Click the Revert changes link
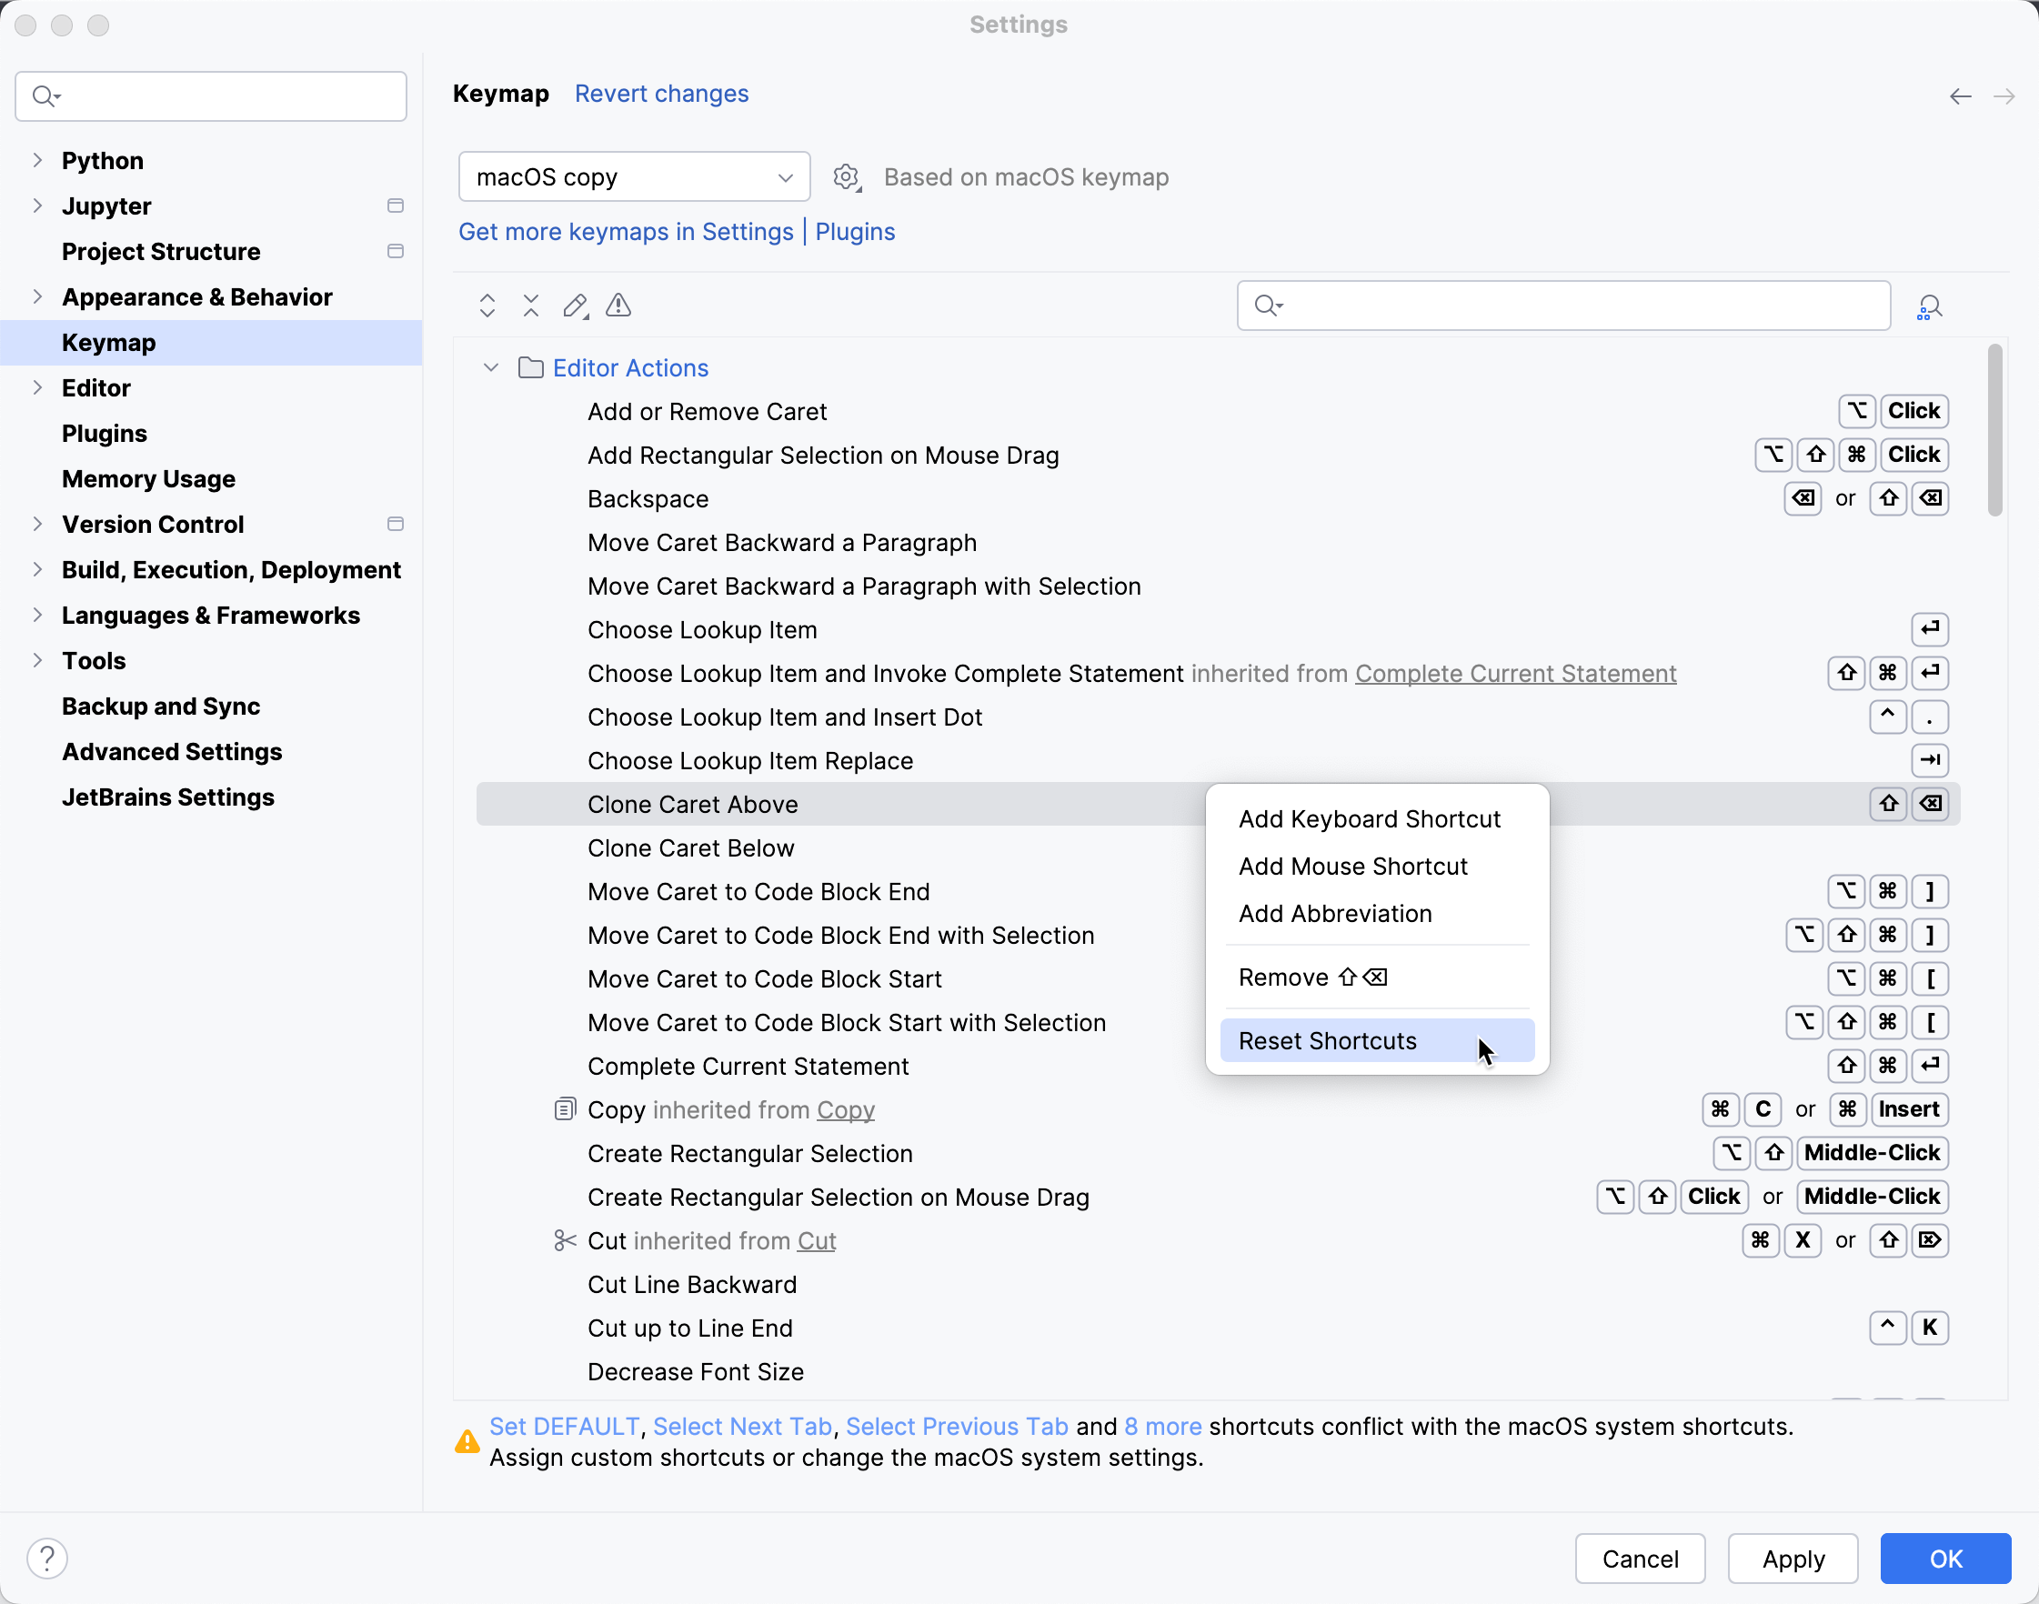 click(661, 94)
